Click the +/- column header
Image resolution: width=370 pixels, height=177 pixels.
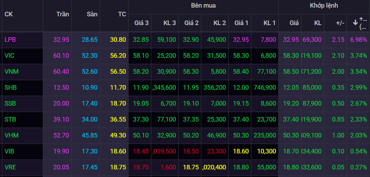pyautogui.click(x=340, y=23)
